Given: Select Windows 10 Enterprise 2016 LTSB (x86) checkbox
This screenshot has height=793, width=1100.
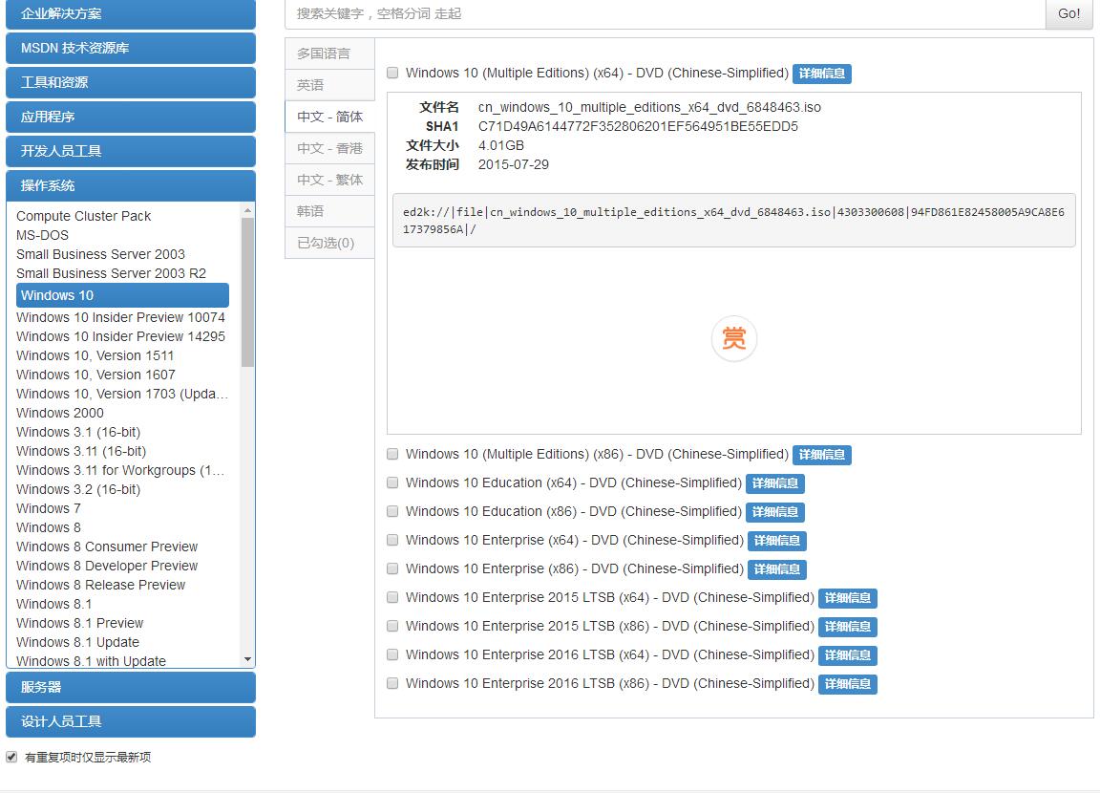Looking at the screenshot, I should tap(392, 683).
